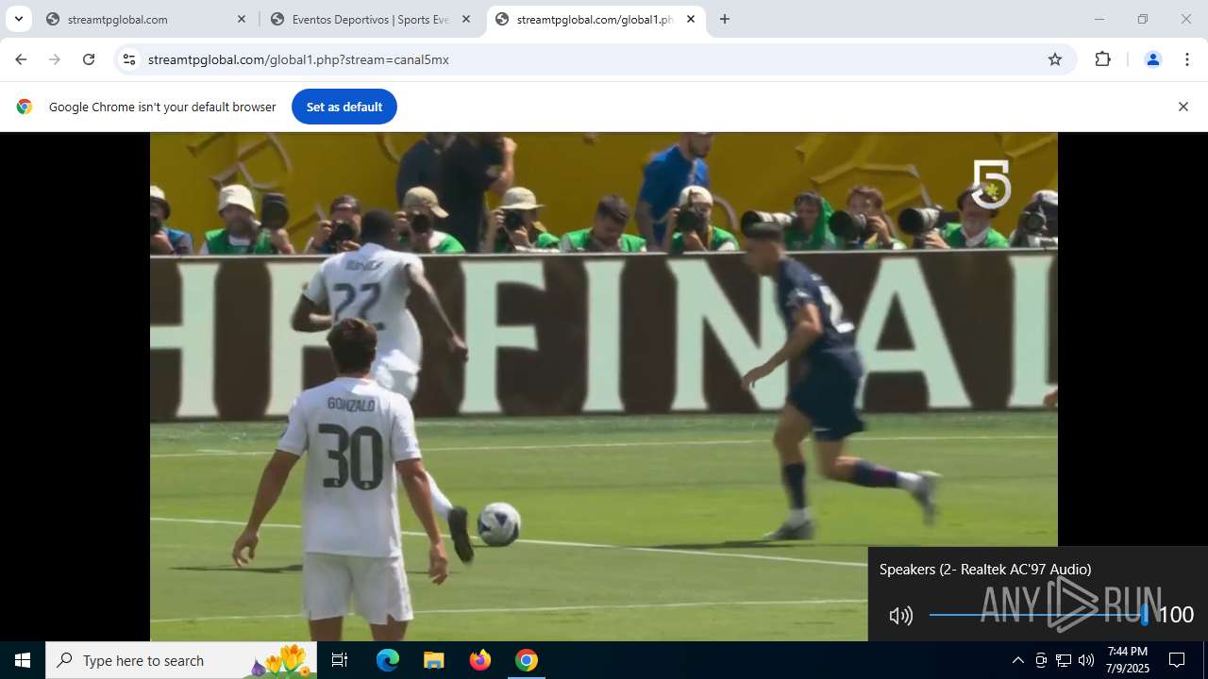Switch to the first streamtpglobal.com tab
This screenshot has width=1208, height=679.
146,19
